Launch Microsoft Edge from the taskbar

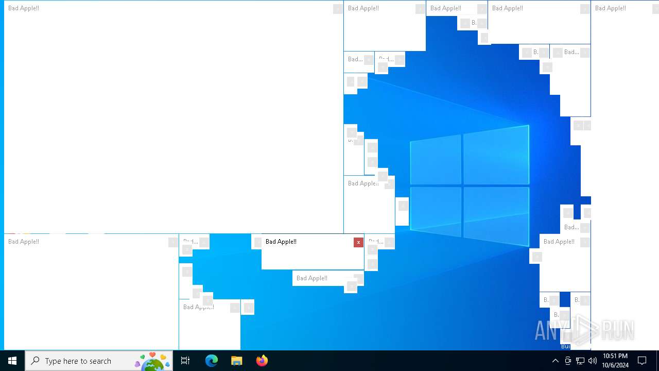click(x=212, y=361)
